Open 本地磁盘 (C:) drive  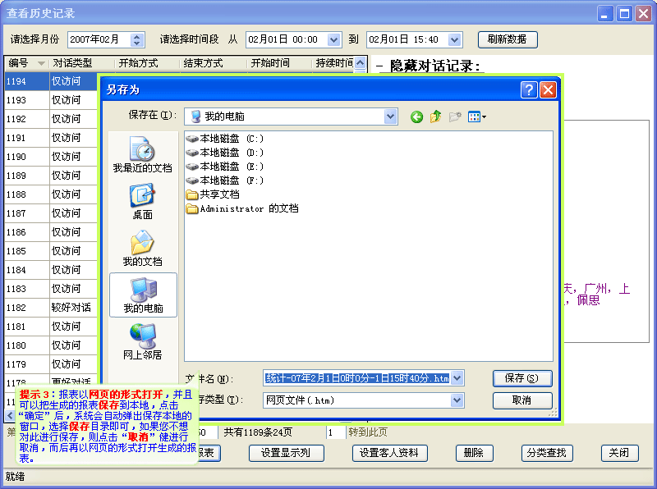[x=224, y=139]
